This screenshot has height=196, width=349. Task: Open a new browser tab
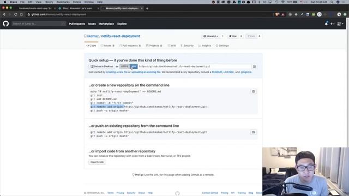pyautogui.click(x=147, y=9)
